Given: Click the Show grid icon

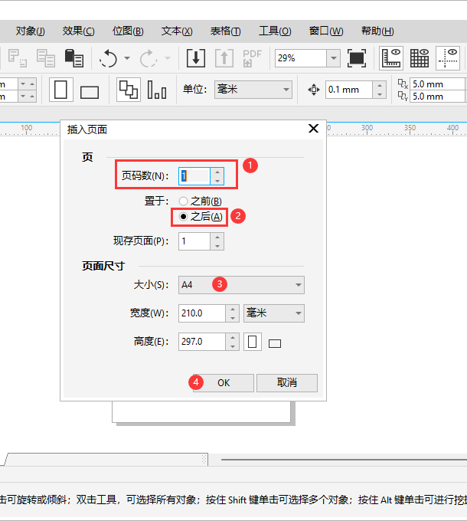Looking at the screenshot, I should coord(420,58).
